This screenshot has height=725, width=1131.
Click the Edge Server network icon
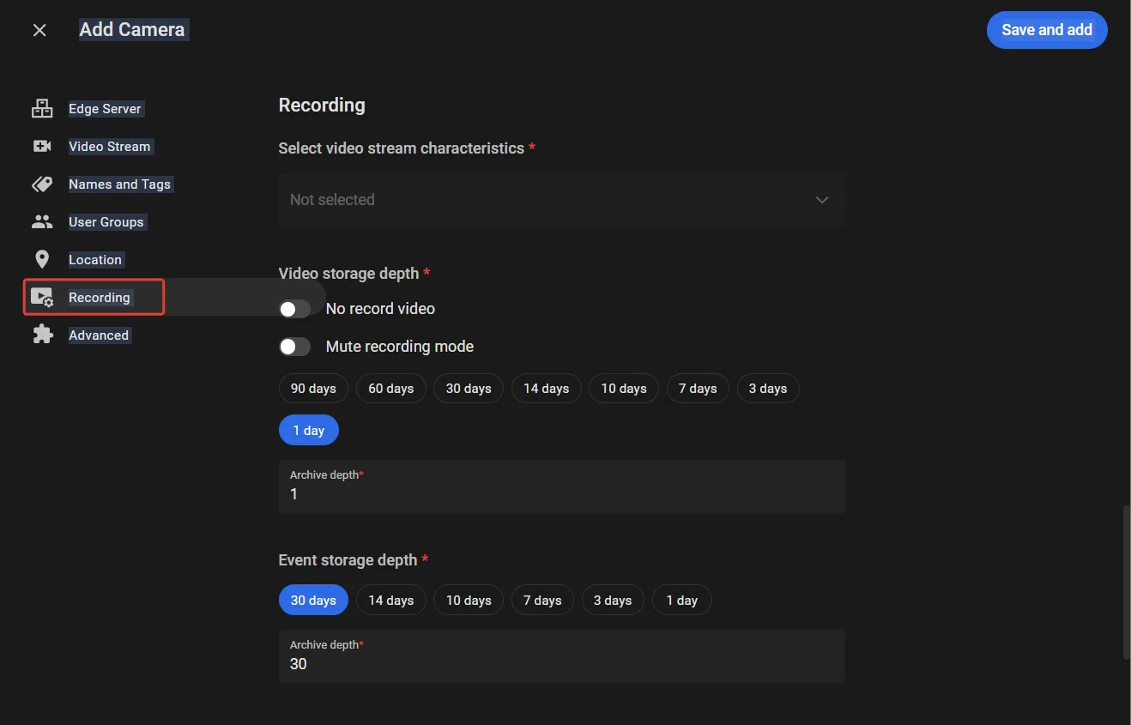[x=42, y=109]
